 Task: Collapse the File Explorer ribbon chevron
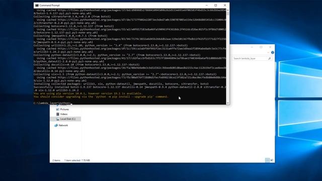268,52
